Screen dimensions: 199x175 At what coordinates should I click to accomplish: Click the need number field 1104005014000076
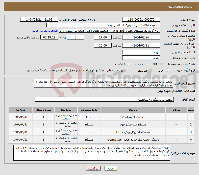coord(141,20)
